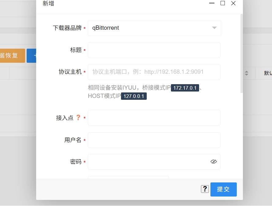This screenshot has height=206, width=272.
Task: Click the 用户名 input field
Action: [154, 140]
